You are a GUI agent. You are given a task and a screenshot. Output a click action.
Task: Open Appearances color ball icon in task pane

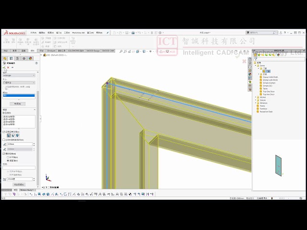click(250, 74)
